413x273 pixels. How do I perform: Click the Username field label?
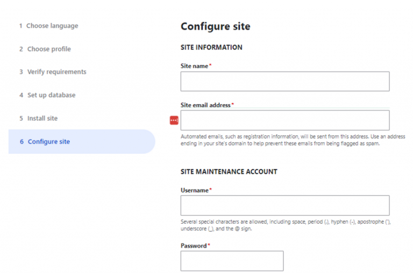point(195,190)
